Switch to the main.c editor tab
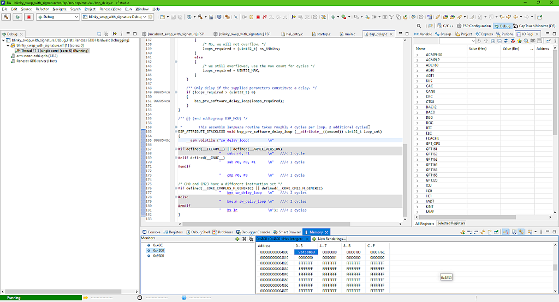Screen dimensions: 559x302 349,34
